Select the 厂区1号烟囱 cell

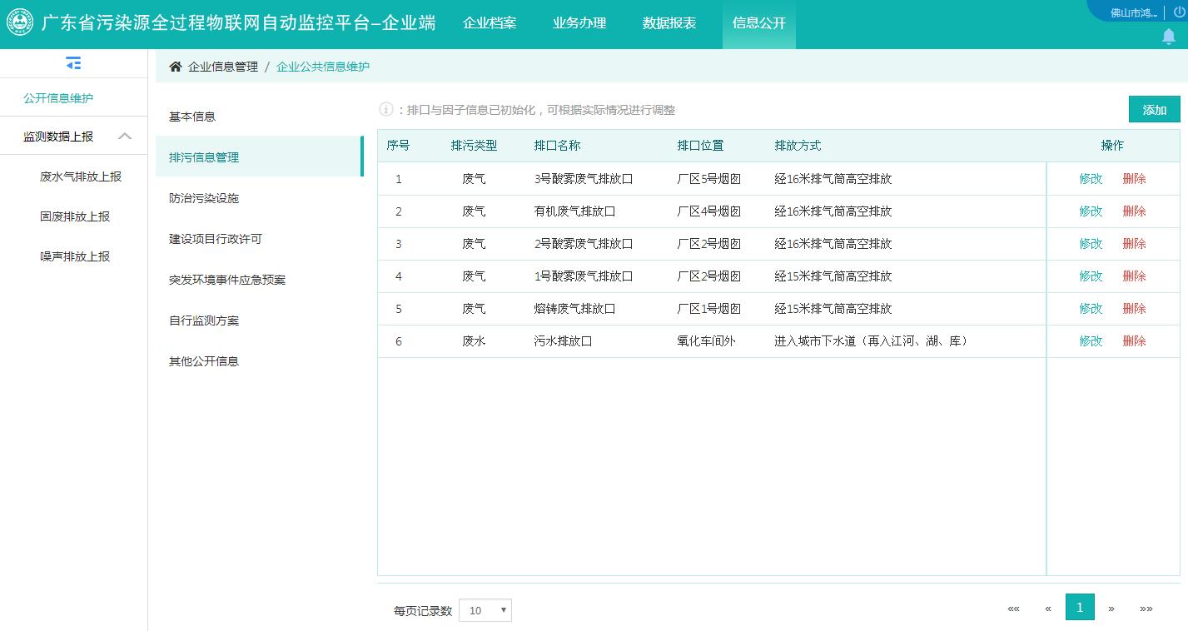(709, 308)
